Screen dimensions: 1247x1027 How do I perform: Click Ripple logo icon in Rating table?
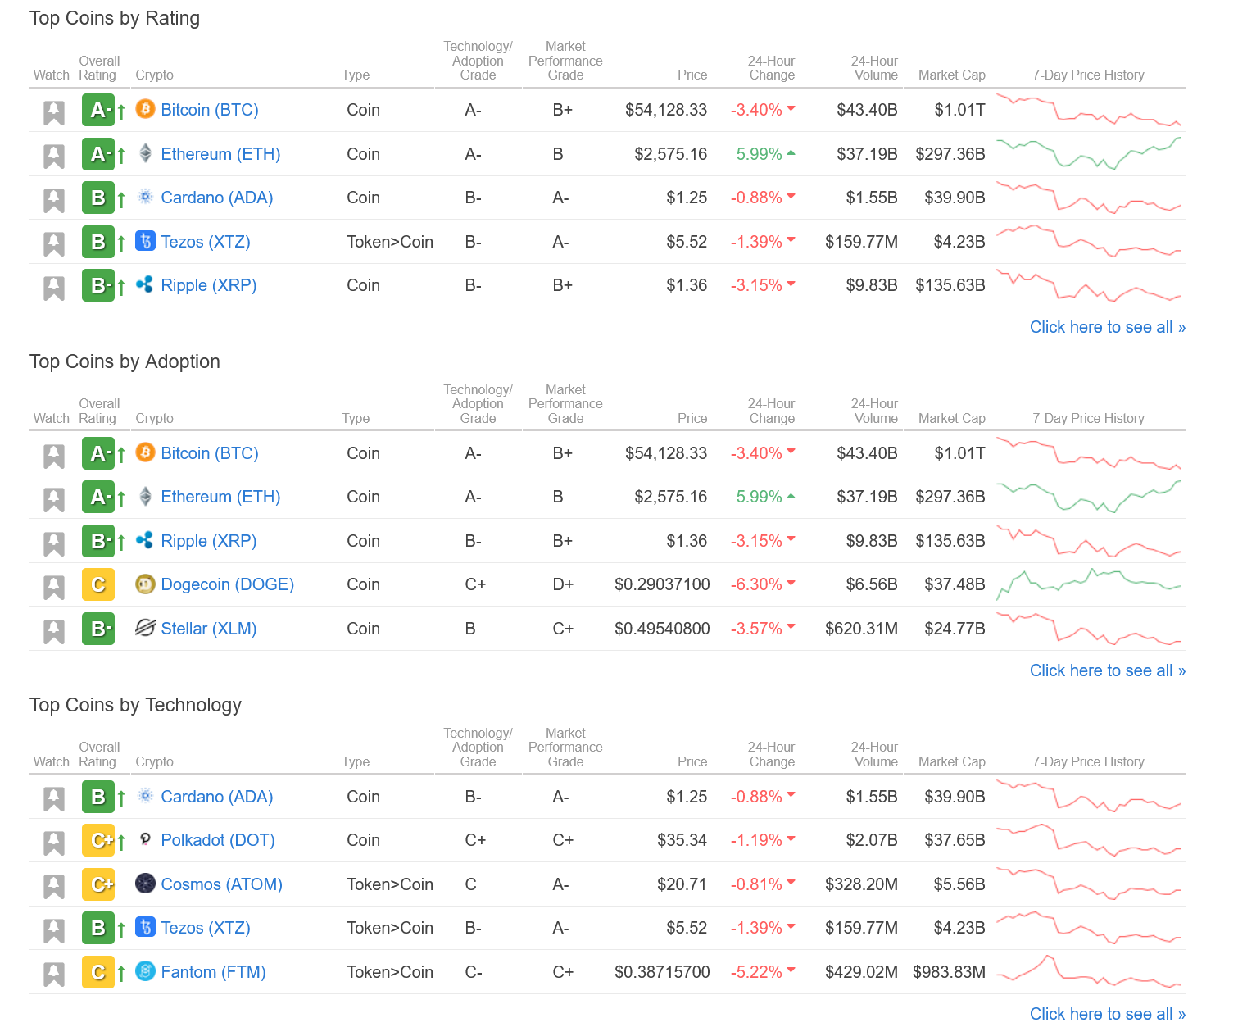click(145, 284)
